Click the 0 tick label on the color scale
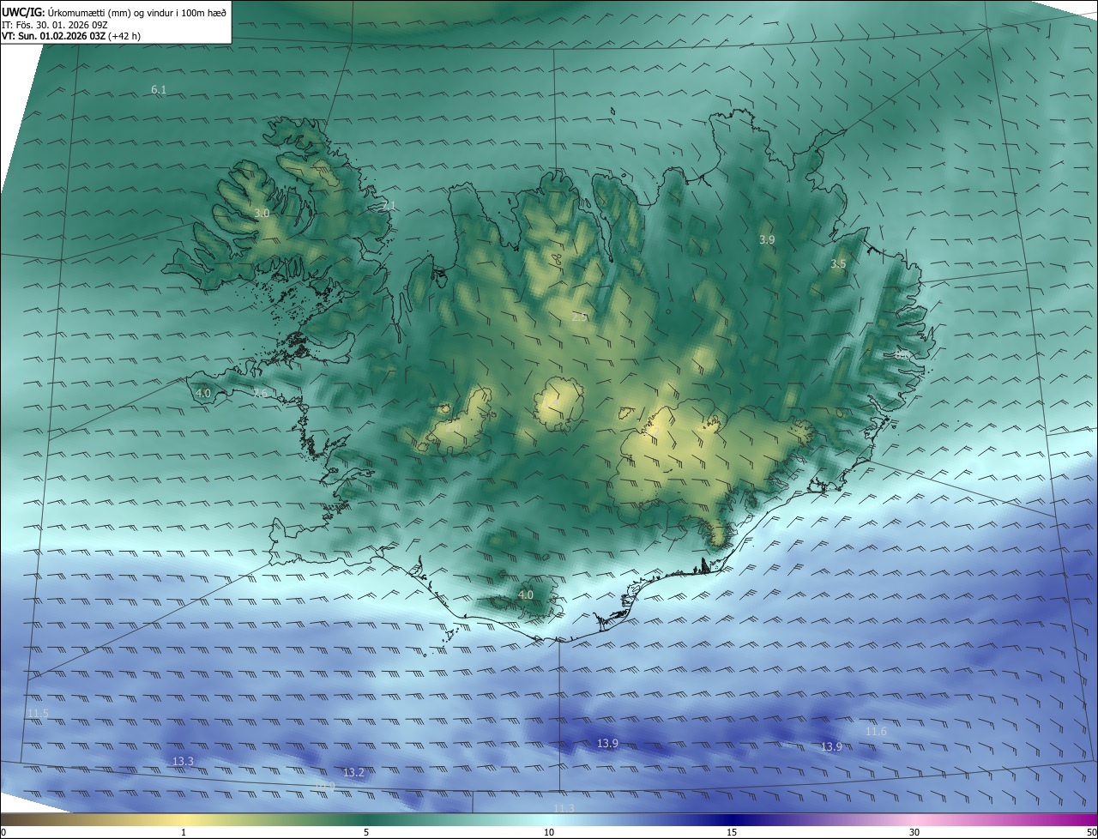This screenshot has width=1098, height=839. [x=3, y=833]
